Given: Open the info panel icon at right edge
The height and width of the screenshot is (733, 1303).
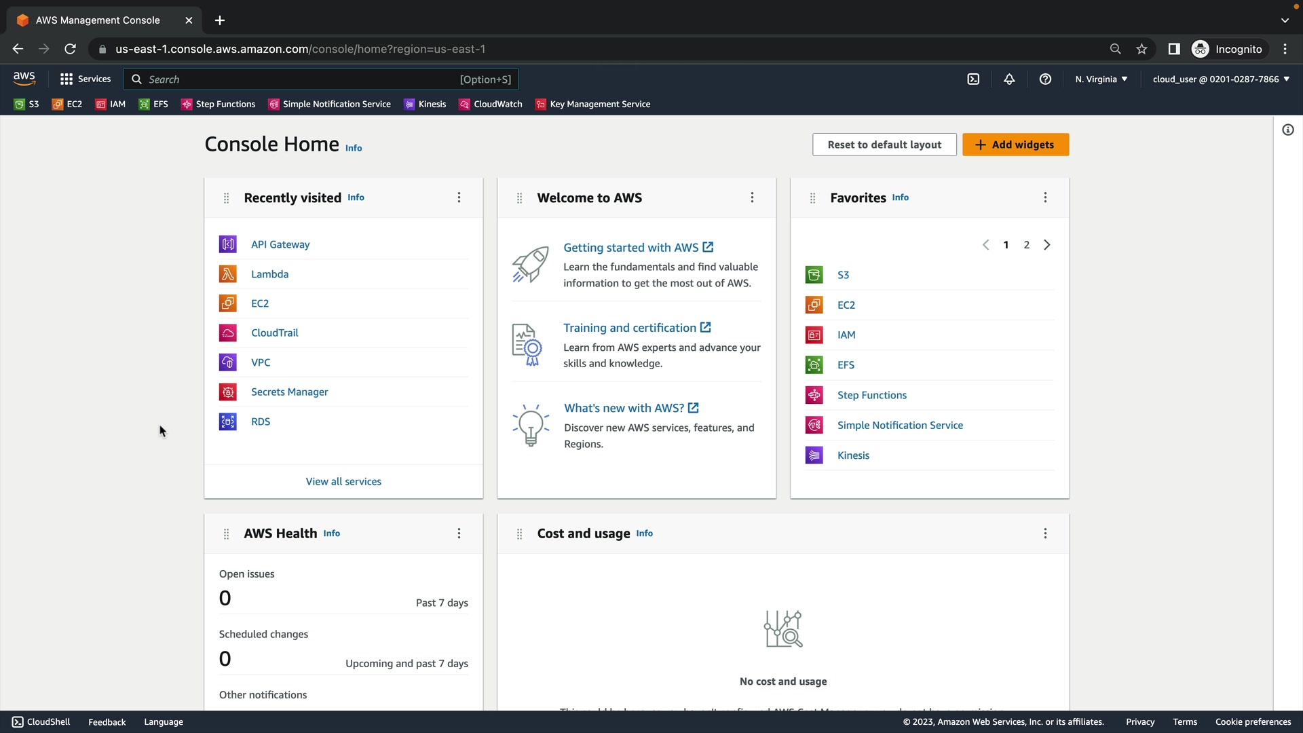Looking at the screenshot, I should pos(1287,130).
